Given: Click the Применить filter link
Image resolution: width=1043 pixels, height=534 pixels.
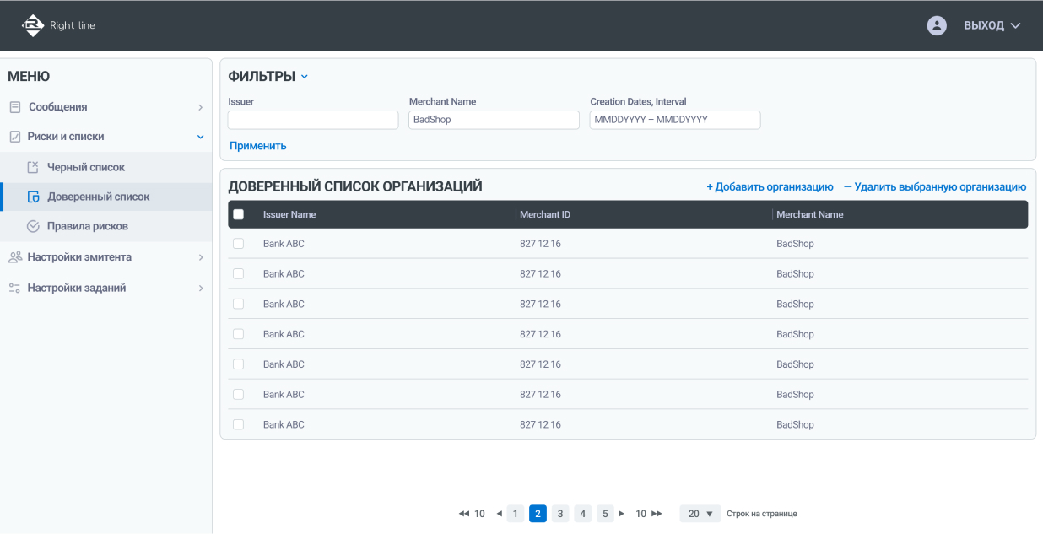Looking at the screenshot, I should (258, 146).
